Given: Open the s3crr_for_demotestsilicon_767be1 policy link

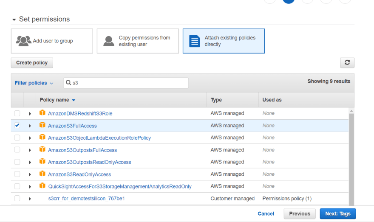Looking at the screenshot, I should coord(86,198).
